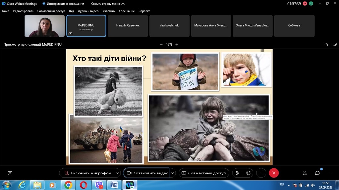Open more options ellipsis in control bar
The height and width of the screenshot is (190, 339).
click(x=261, y=173)
